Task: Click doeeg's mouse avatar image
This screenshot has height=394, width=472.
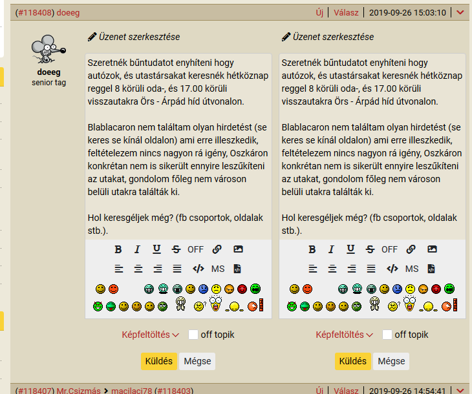Action: [x=48, y=49]
